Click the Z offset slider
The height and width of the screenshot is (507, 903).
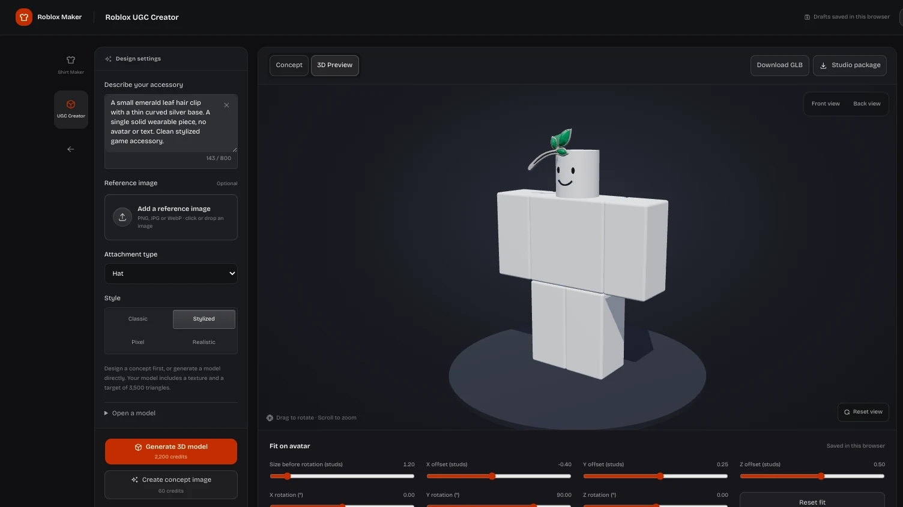(x=812, y=476)
